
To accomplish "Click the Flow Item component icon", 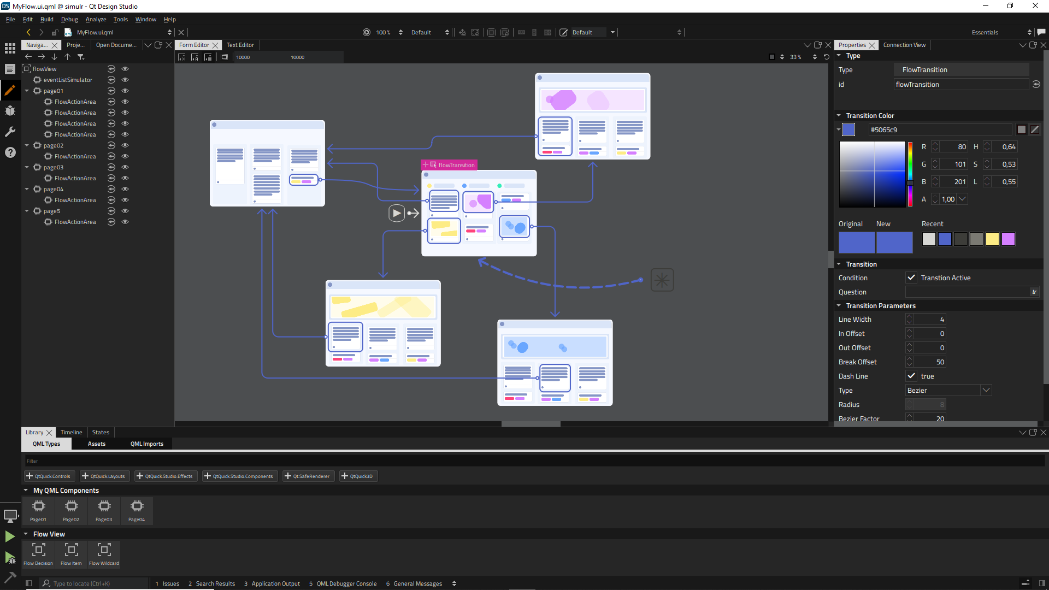I will [x=71, y=550].
